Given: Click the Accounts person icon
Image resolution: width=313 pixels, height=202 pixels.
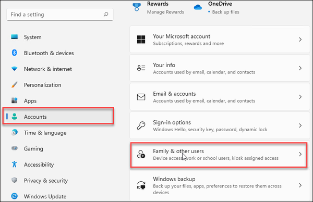Looking at the screenshot, I should (x=15, y=116).
